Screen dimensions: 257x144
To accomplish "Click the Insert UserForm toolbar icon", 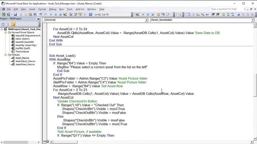I will coord(8,14).
